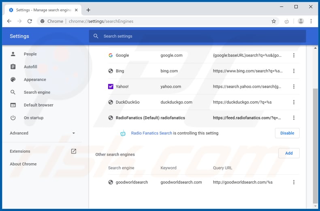Click the bing.com keyword

point(169,71)
